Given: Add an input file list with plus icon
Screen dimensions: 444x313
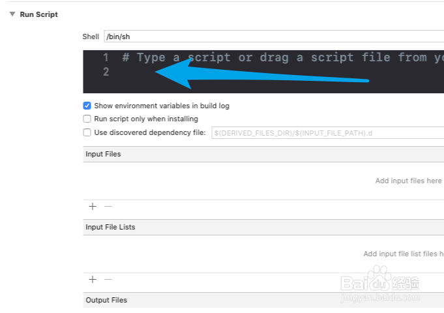Looking at the screenshot, I should pos(93,279).
